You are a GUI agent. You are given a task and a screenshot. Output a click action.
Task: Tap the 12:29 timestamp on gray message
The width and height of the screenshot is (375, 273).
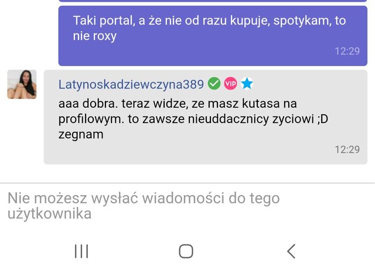pos(347,149)
